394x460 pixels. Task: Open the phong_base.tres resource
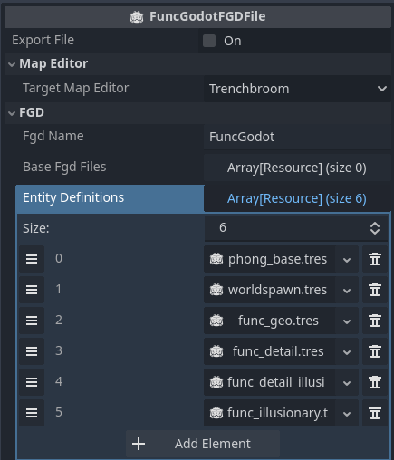[269, 259]
